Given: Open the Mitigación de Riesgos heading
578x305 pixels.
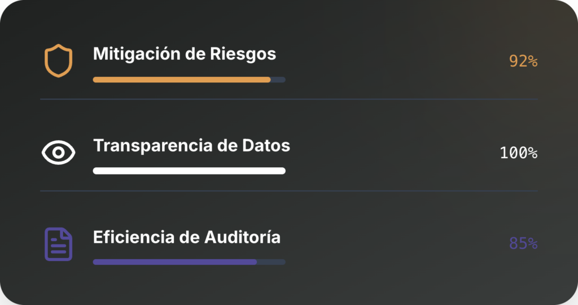Looking at the screenshot, I should 184,54.
